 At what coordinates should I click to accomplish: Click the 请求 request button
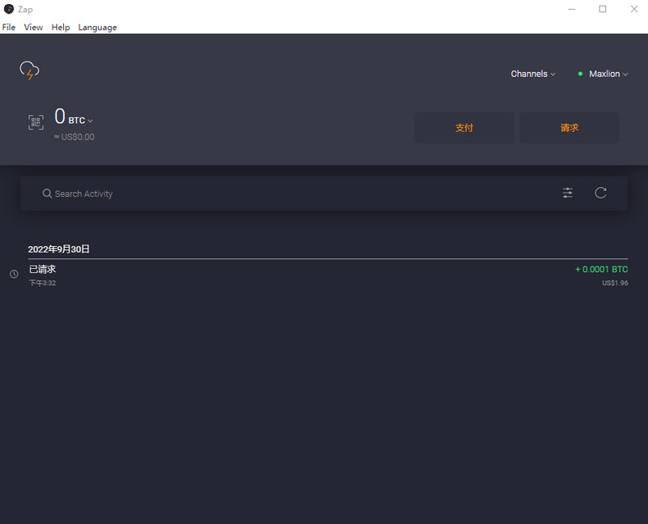(x=569, y=128)
